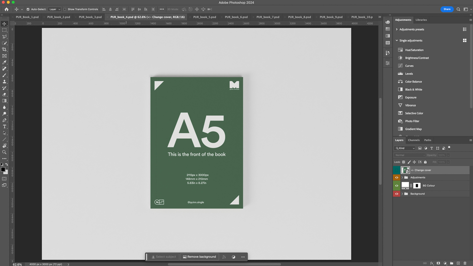This screenshot has height=266, width=473.
Task: Click the Share button
Action: (447, 9)
